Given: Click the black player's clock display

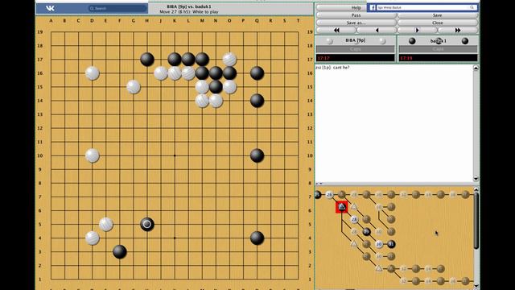Looking at the screenshot, I should [438, 58].
